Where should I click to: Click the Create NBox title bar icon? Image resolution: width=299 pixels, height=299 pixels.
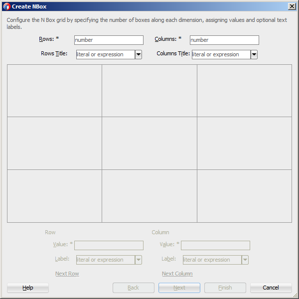point(6,6)
